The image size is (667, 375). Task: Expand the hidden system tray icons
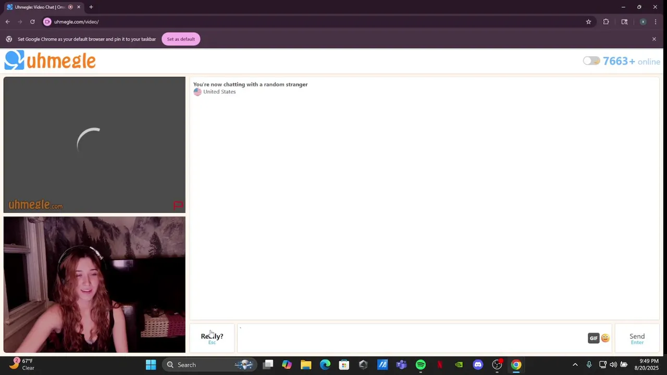click(x=575, y=365)
